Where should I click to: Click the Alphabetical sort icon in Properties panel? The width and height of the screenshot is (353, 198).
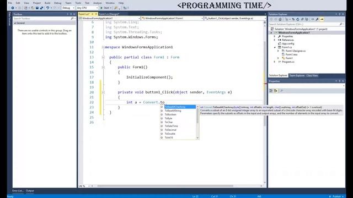coord(276,91)
